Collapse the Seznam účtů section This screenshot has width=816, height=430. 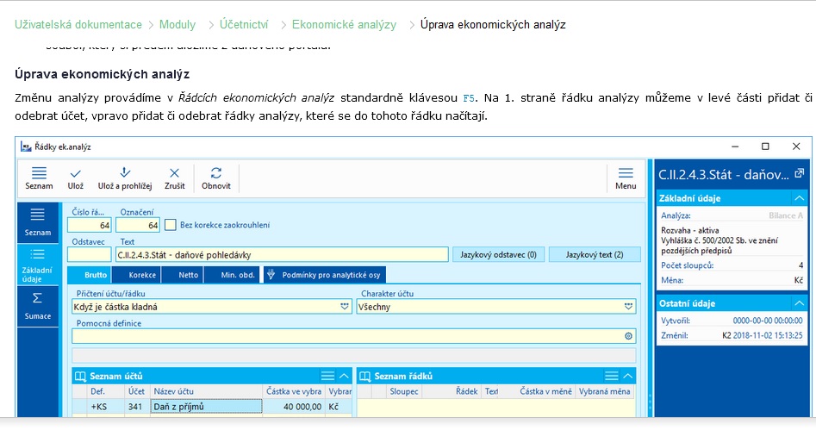click(344, 376)
